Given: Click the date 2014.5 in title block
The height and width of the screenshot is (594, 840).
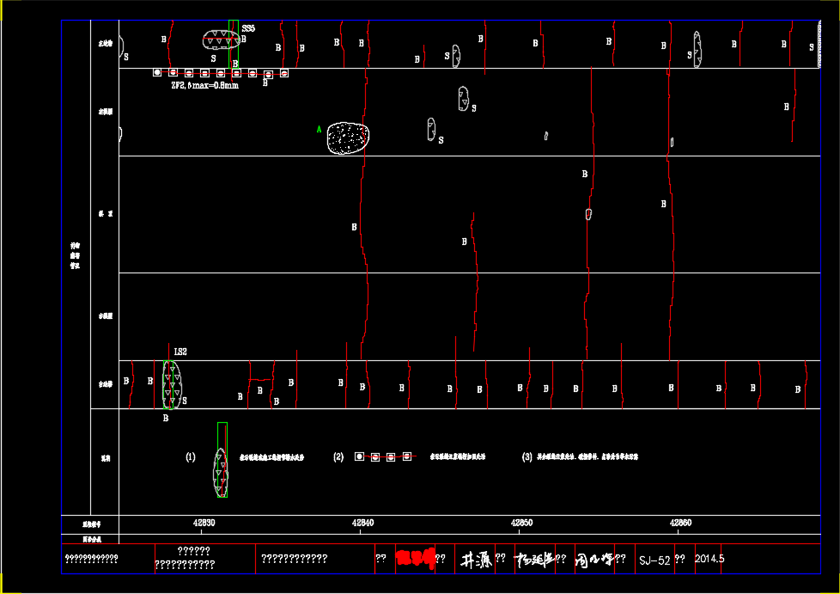Looking at the screenshot, I should click(x=709, y=559).
